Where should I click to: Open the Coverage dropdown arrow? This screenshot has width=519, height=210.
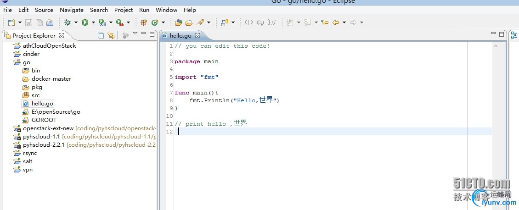click(111, 22)
